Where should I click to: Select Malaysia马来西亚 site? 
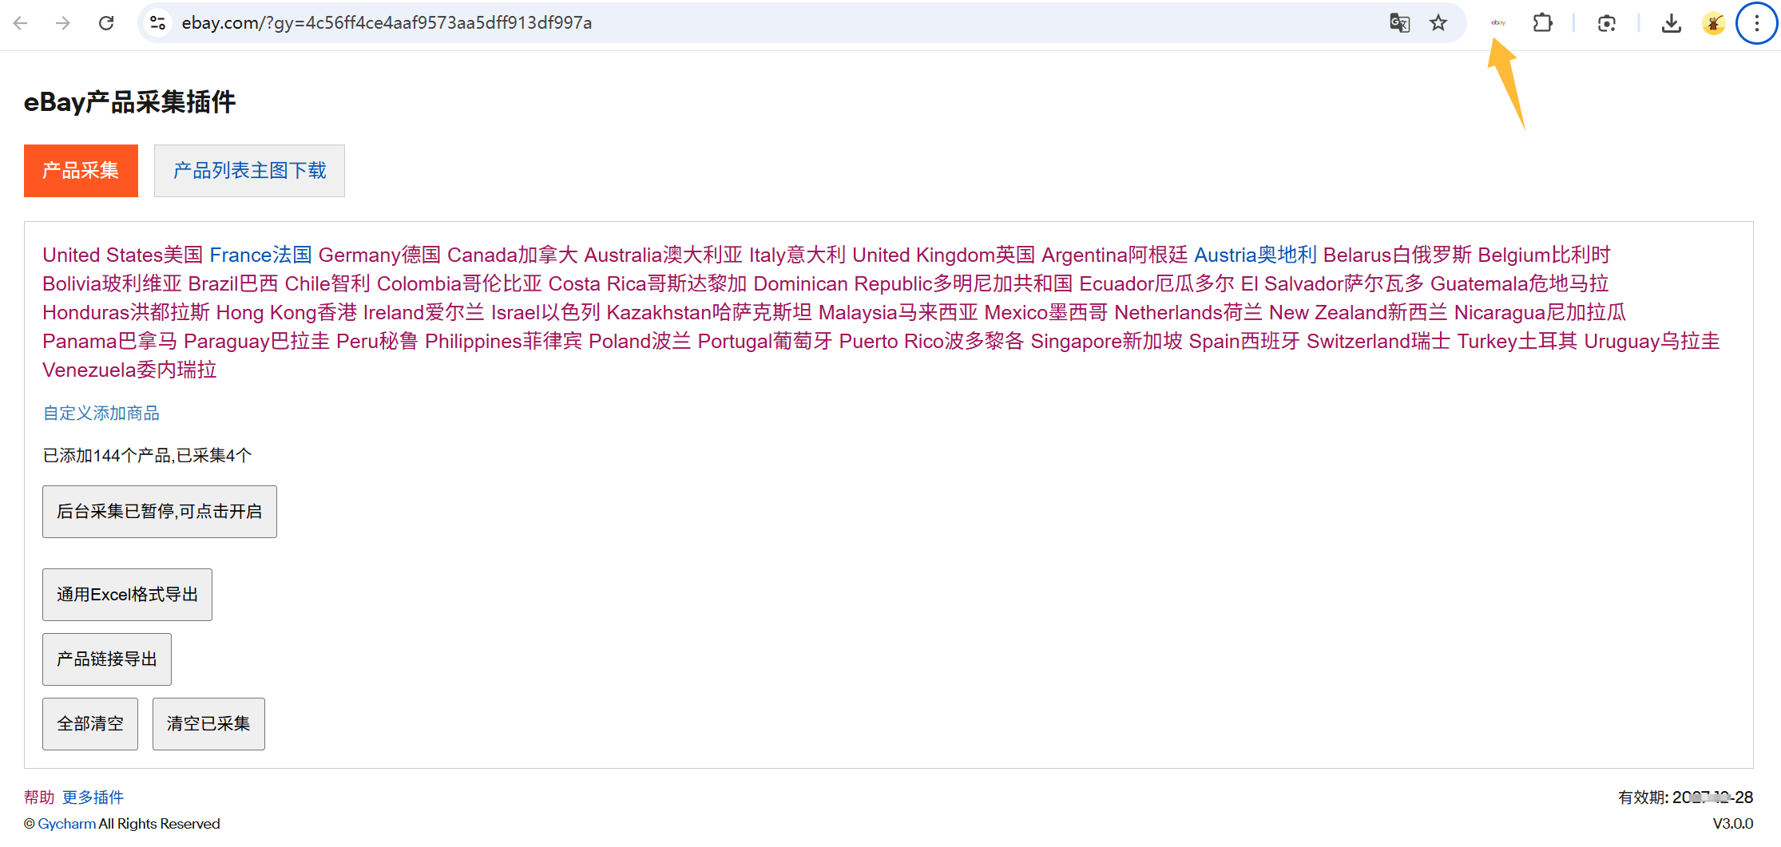(x=898, y=313)
